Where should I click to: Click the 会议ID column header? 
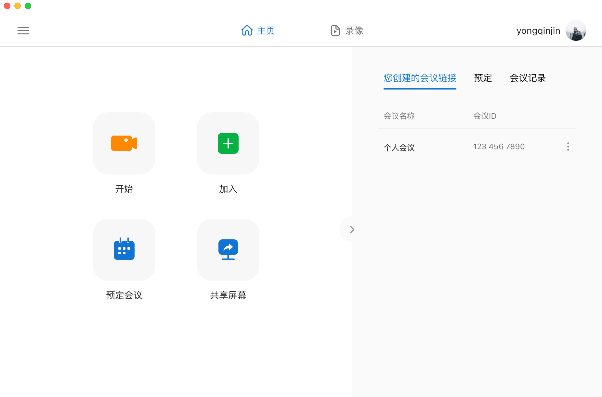click(485, 116)
